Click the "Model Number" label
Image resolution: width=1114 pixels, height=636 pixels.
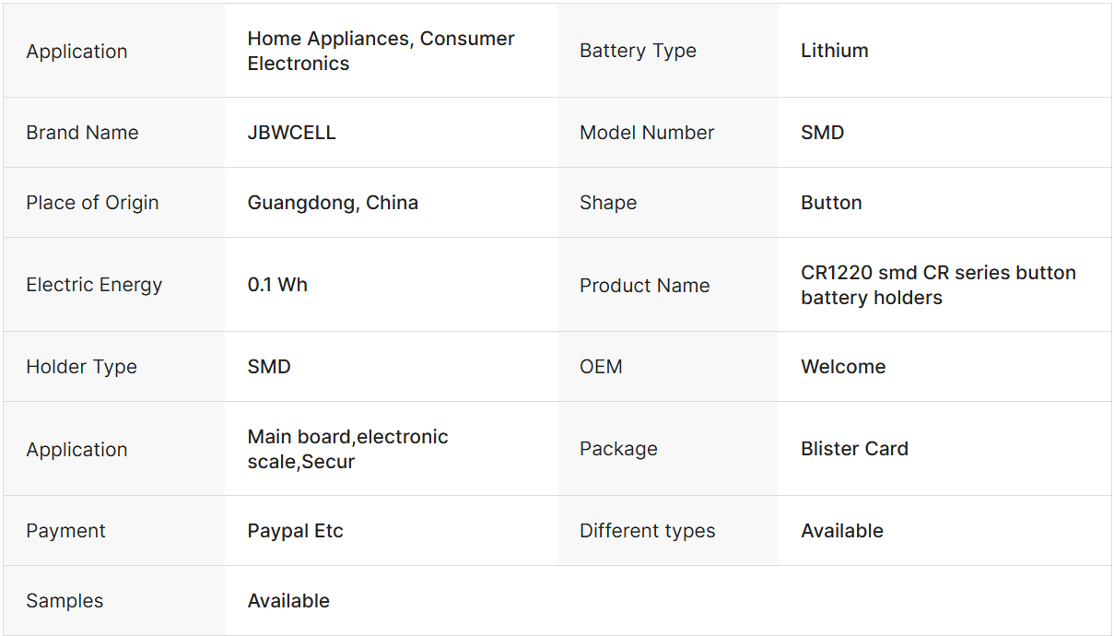(647, 133)
